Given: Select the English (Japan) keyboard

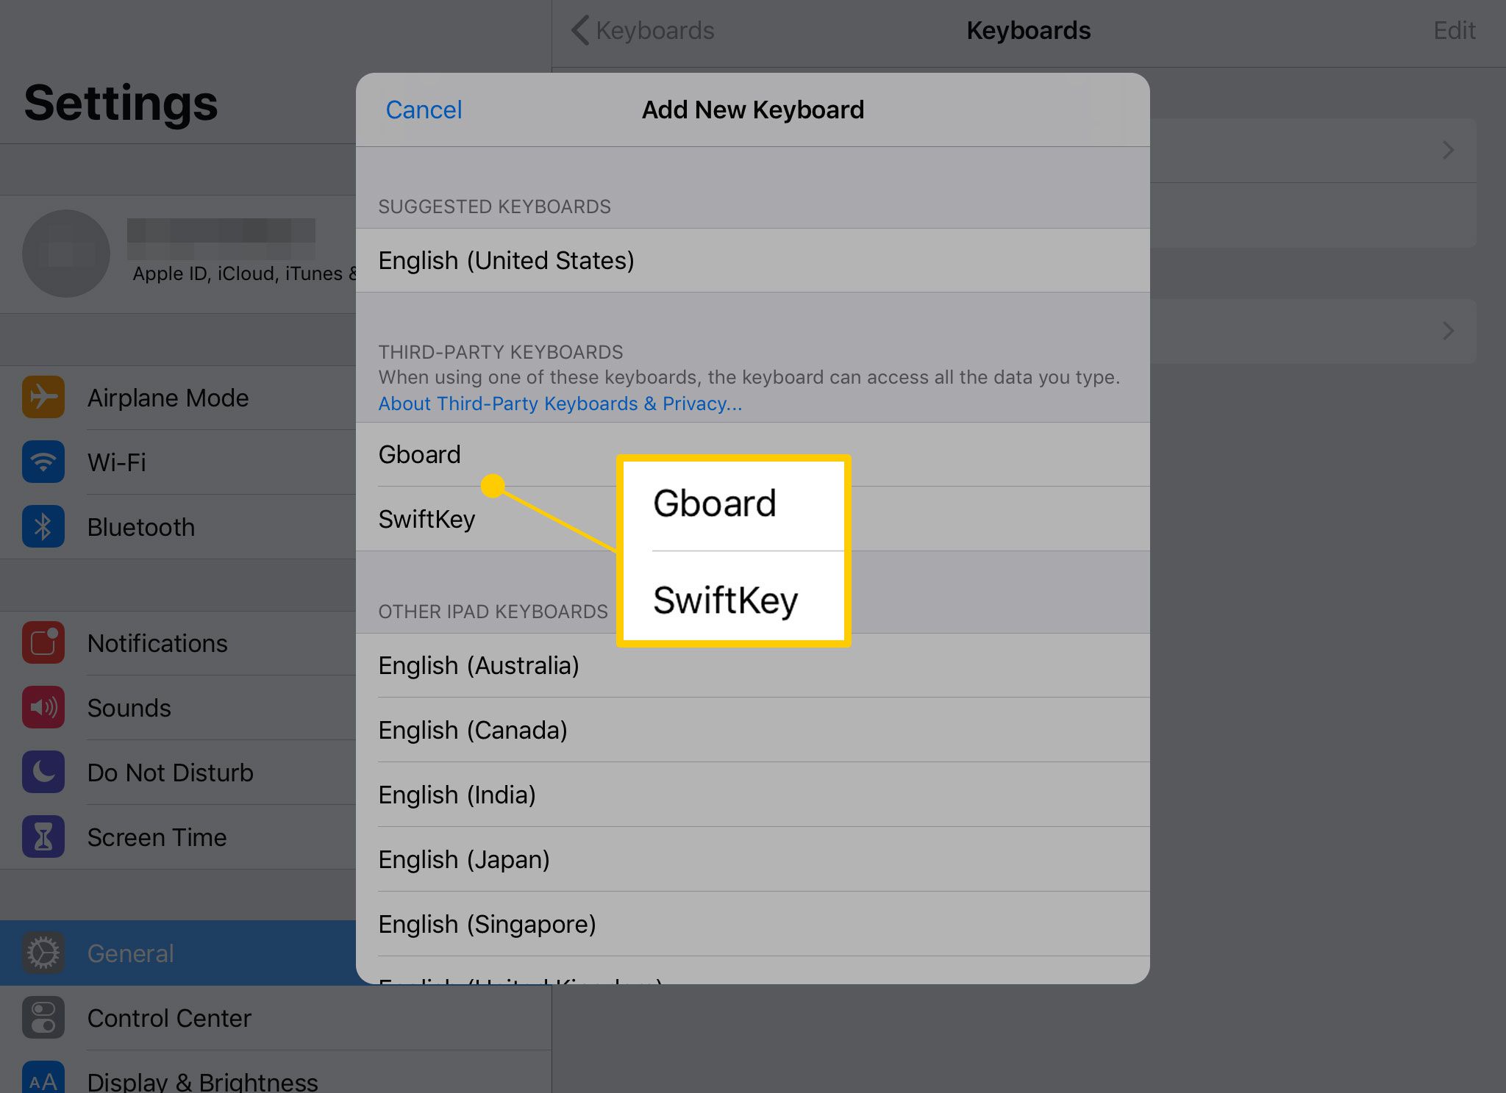Looking at the screenshot, I should tap(752, 859).
